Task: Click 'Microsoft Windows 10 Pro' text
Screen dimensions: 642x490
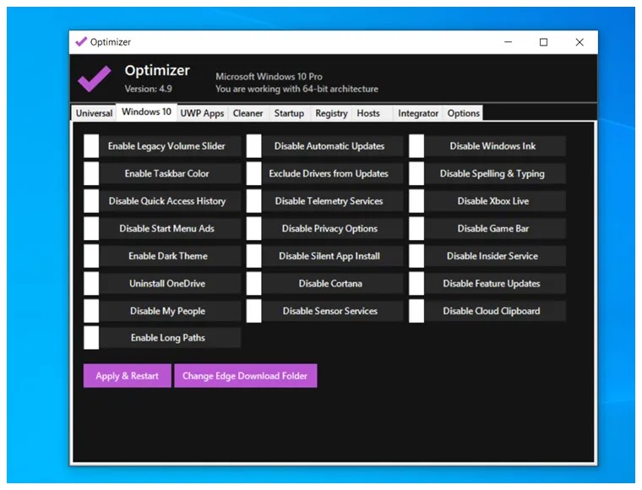Action: click(269, 77)
